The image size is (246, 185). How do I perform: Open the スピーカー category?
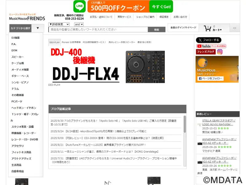pyautogui.click(x=18, y=57)
